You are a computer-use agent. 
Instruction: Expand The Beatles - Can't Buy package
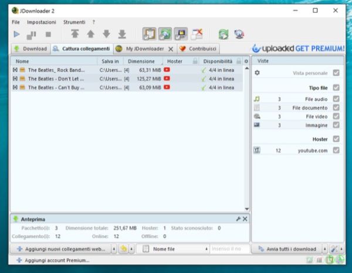(x=15, y=87)
